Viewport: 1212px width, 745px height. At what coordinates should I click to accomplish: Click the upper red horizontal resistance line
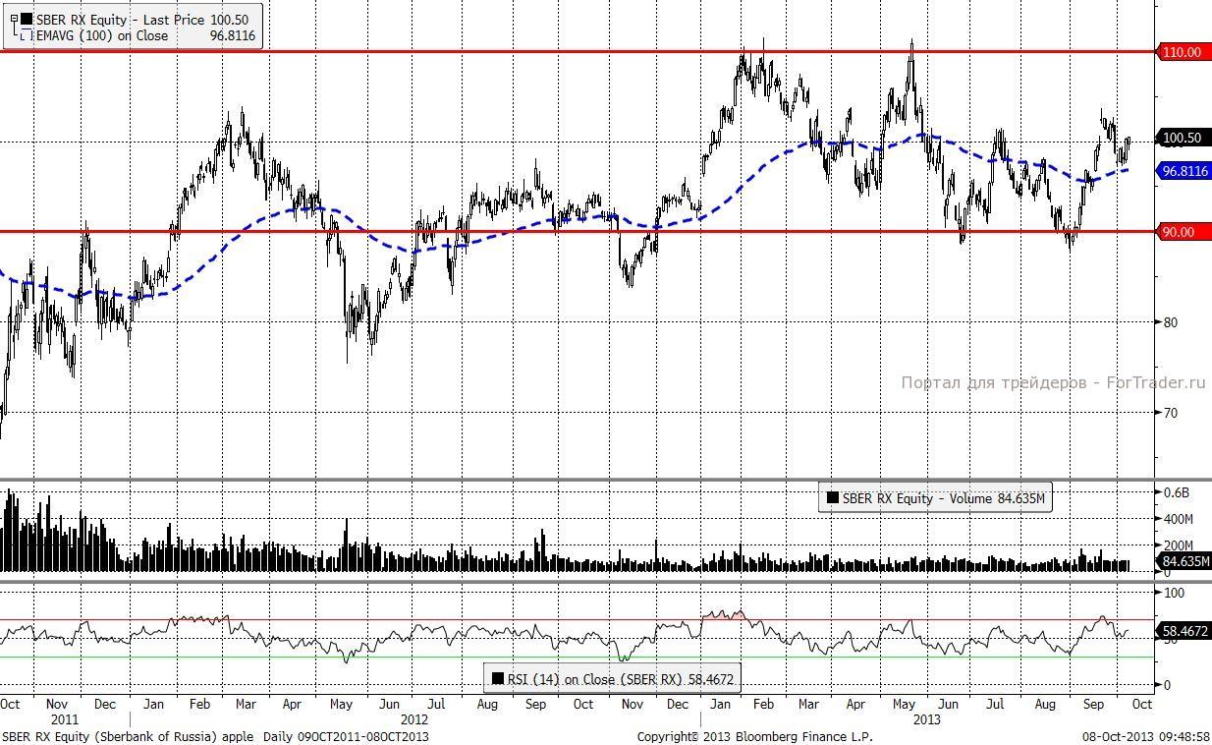[577, 51]
